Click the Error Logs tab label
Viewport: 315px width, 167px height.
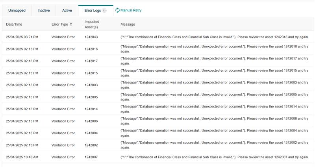pos(93,11)
